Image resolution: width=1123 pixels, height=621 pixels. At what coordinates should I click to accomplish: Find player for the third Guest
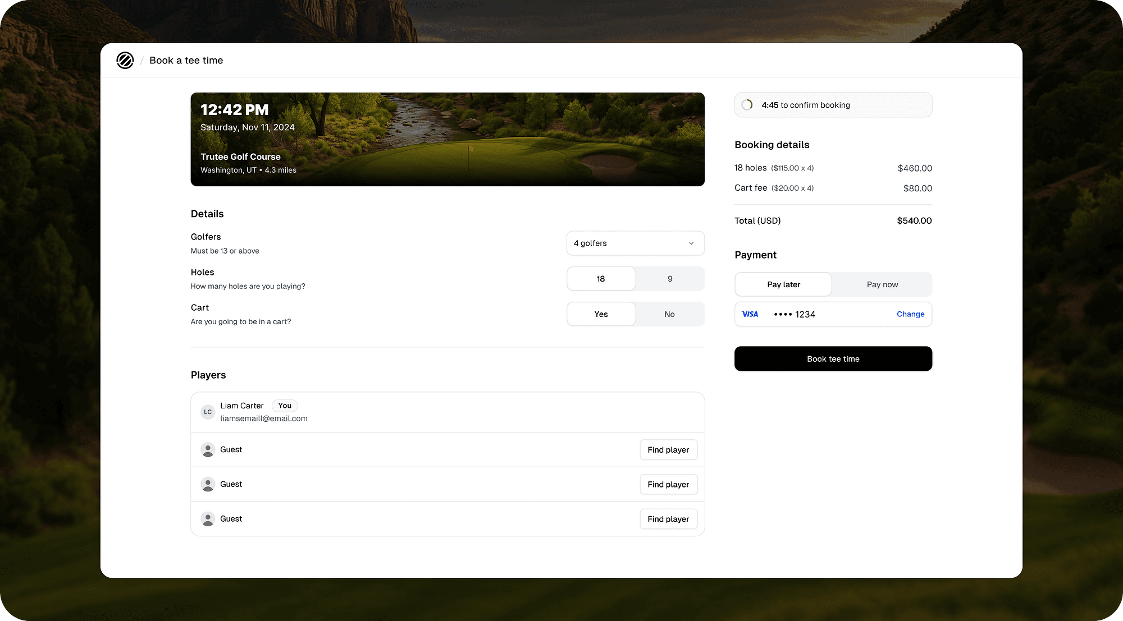(668, 519)
